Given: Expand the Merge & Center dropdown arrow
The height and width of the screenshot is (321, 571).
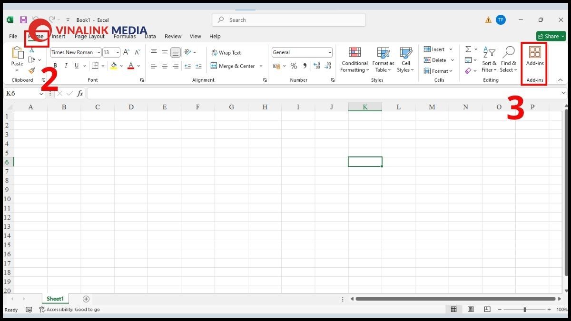Looking at the screenshot, I should (261, 66).
